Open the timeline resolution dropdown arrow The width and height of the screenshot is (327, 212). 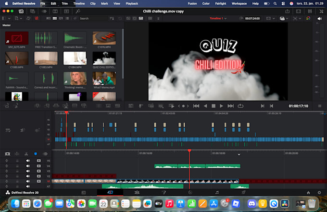point(287,19)
